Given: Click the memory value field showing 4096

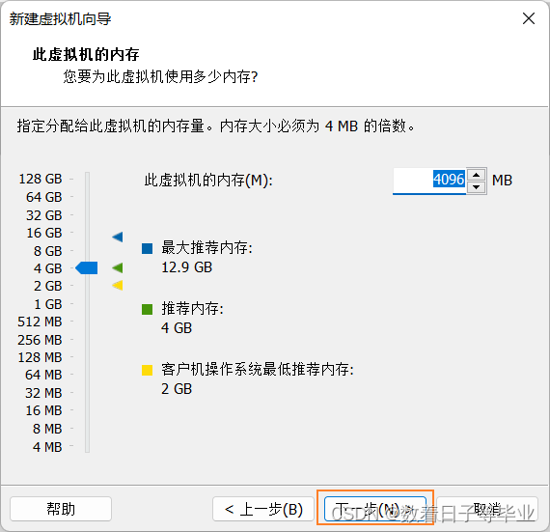Looking at the screenshot, I should pyautogui.click(x=429, y=181).
